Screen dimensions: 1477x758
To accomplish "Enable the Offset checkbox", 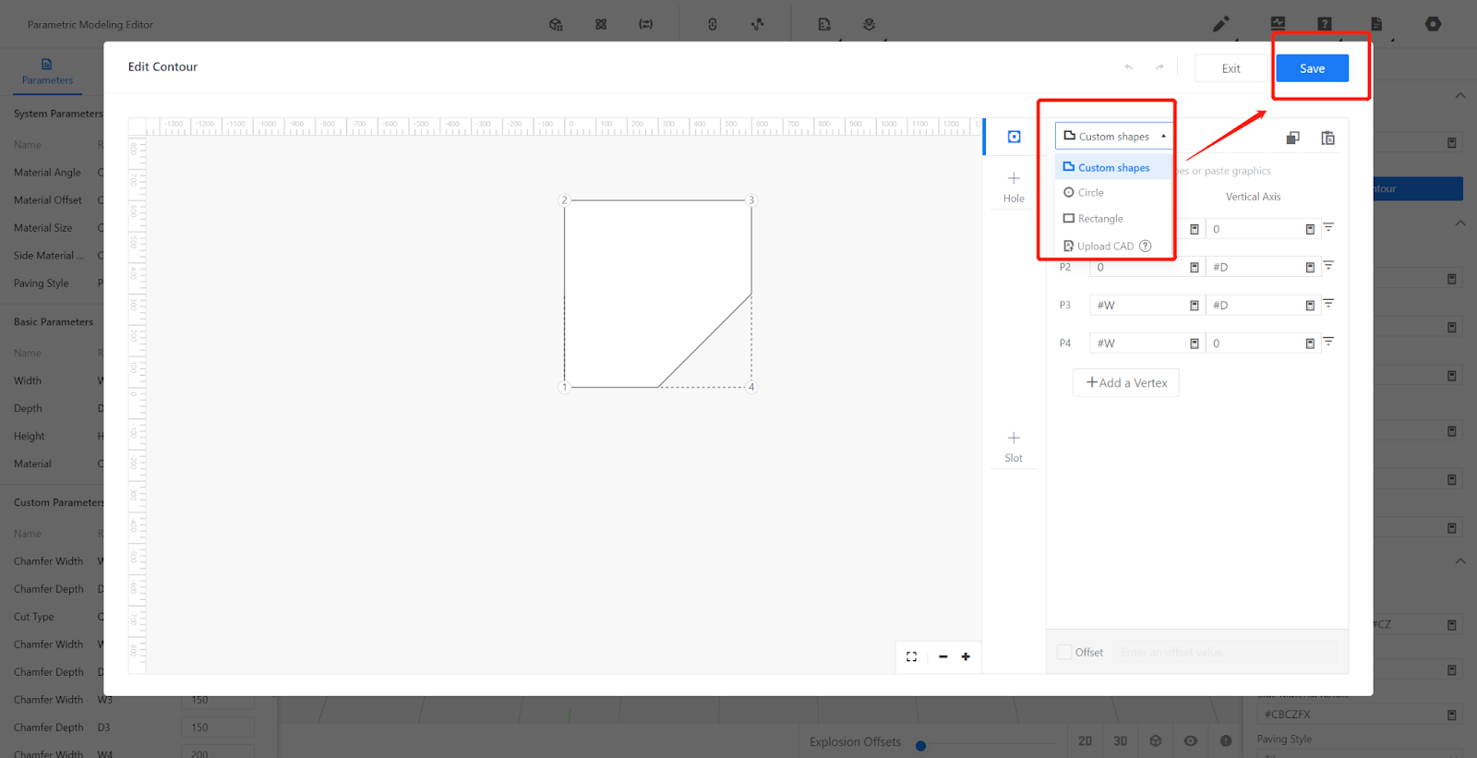I will (1064, 652).
